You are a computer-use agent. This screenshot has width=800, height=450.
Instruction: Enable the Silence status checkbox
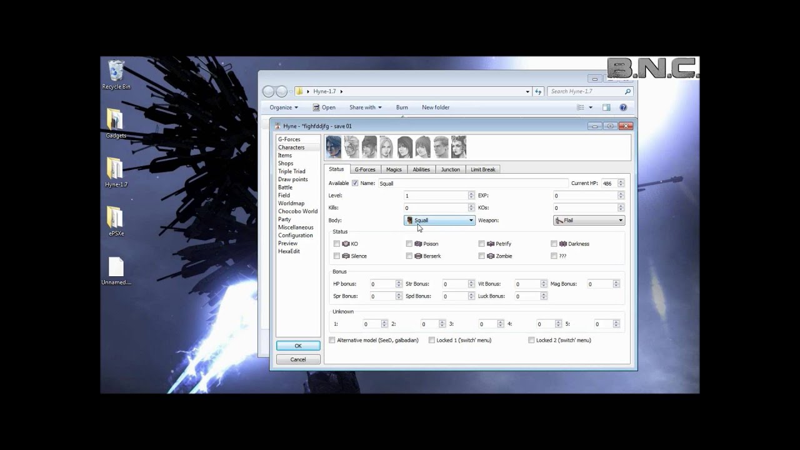[x=337, y=256]
